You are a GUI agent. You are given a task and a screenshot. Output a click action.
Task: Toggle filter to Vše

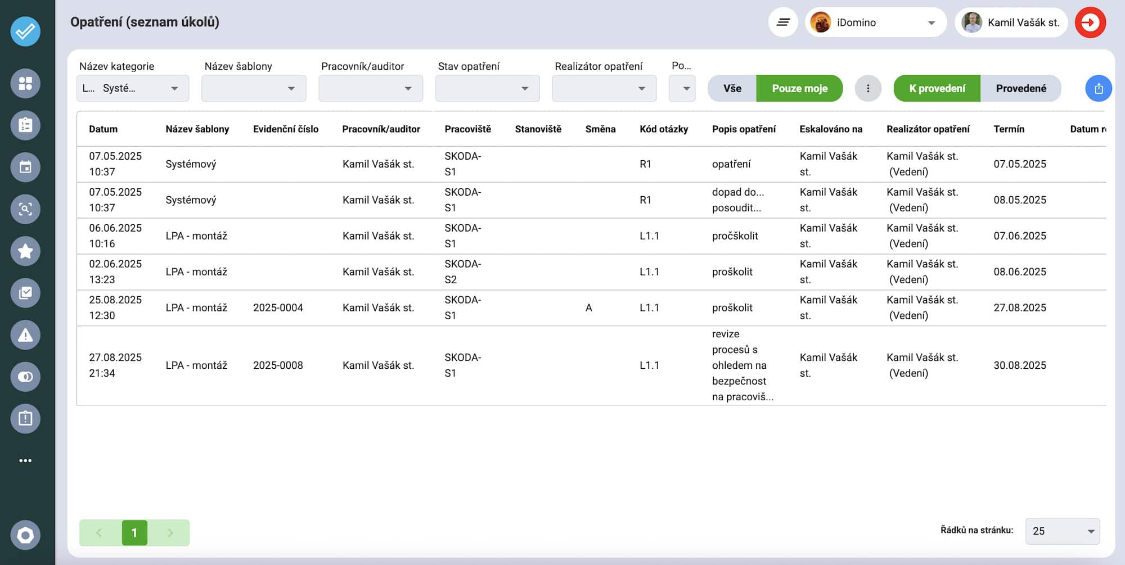(732, 89)
